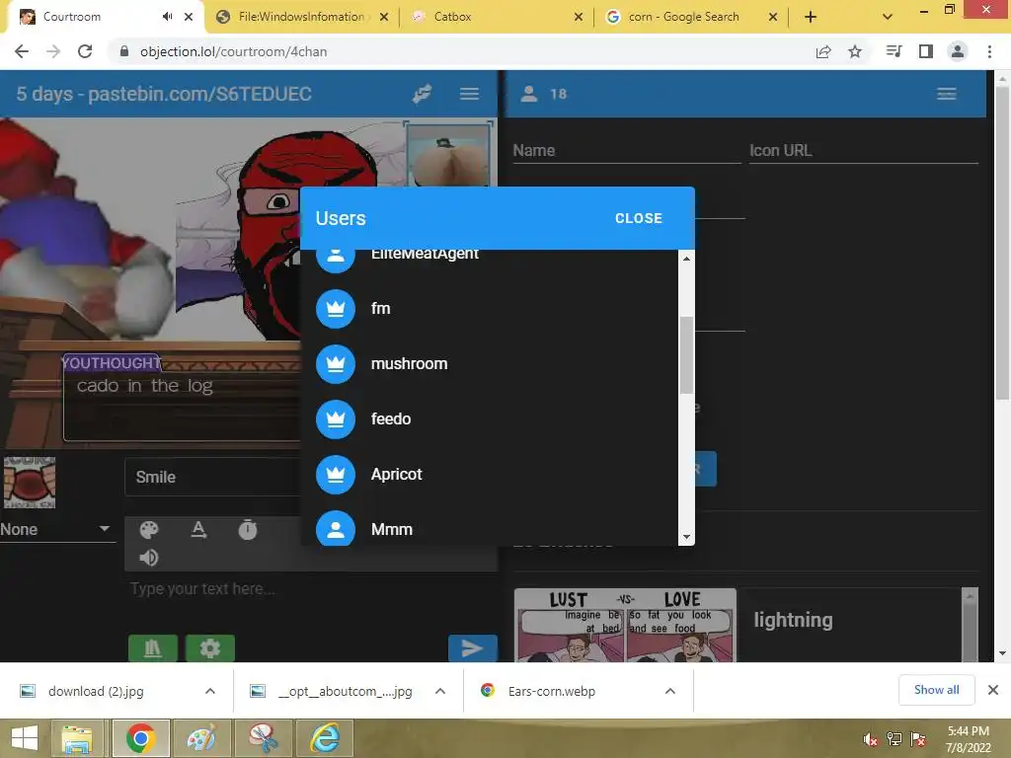The height and width of the screenshot is (758, 1011).
Task: Click the crown icon next to Apricot
Action: pos(336,475)
